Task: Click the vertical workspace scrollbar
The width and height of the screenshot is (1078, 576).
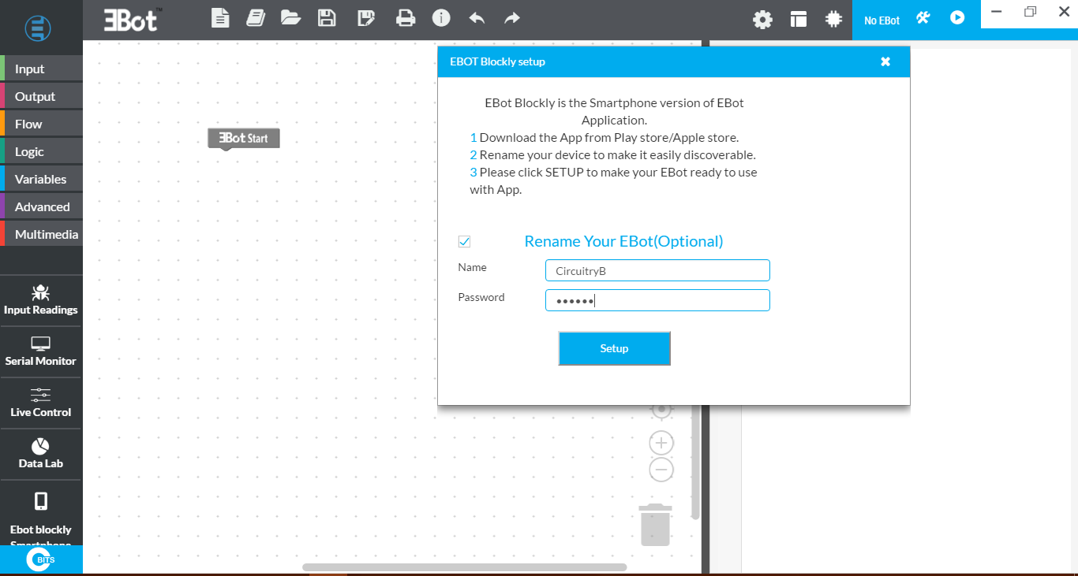Action: (x=694, y=461)
